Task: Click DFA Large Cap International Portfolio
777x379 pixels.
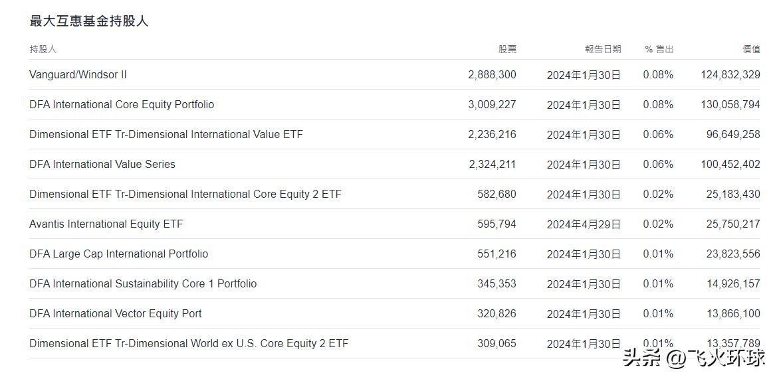Action: (x=118, y=254)
